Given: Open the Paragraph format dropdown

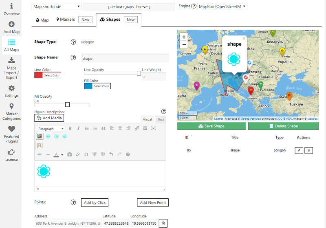Looking at the screenshot, I should click(50, 129).
